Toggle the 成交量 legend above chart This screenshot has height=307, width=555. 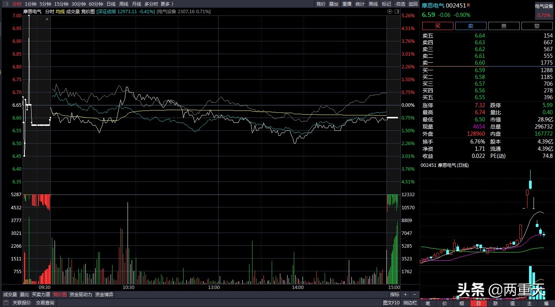point(73,12)
